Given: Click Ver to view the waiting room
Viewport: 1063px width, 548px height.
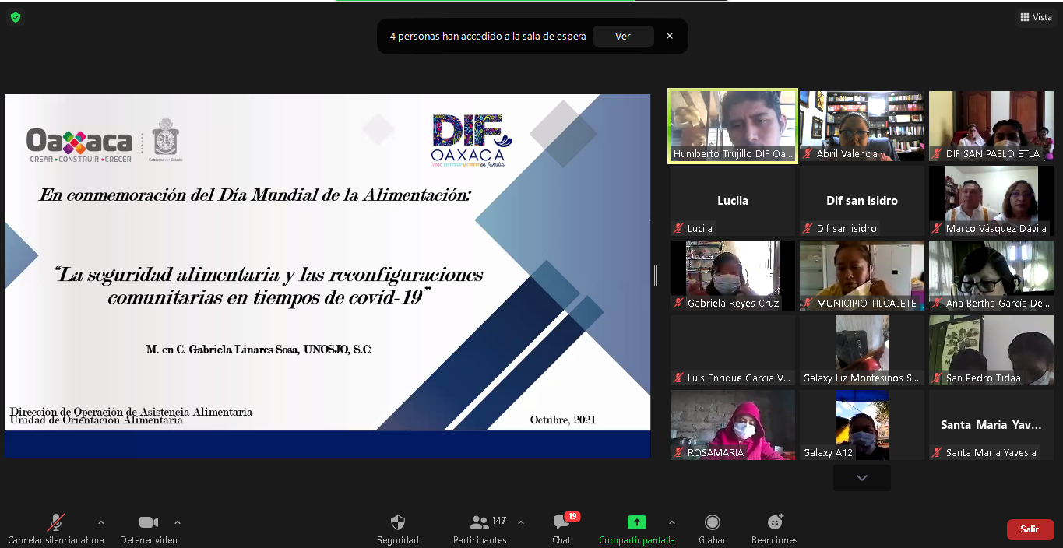Looking at the screenshot, I should tap(622, 37).
